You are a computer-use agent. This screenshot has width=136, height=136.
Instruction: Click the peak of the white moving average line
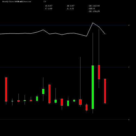point(93,23)
